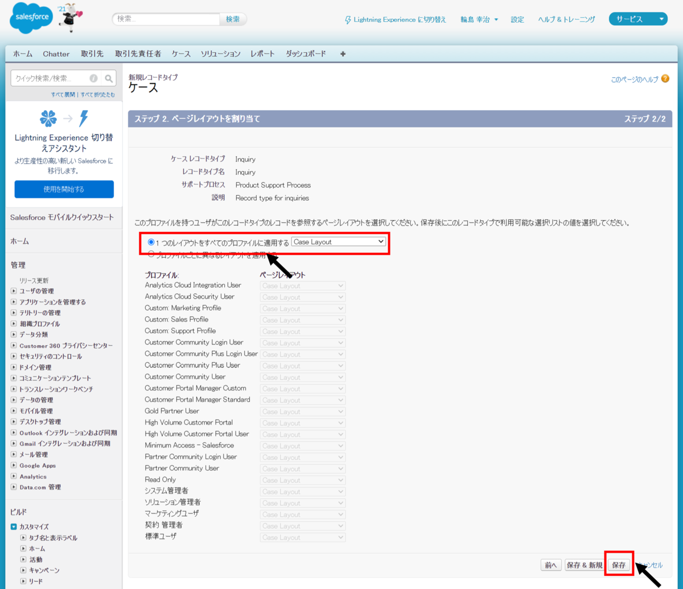Screen dimensions: 683x589
Task: Expand アプリケーションを管理する node
Action: [14, 302]
